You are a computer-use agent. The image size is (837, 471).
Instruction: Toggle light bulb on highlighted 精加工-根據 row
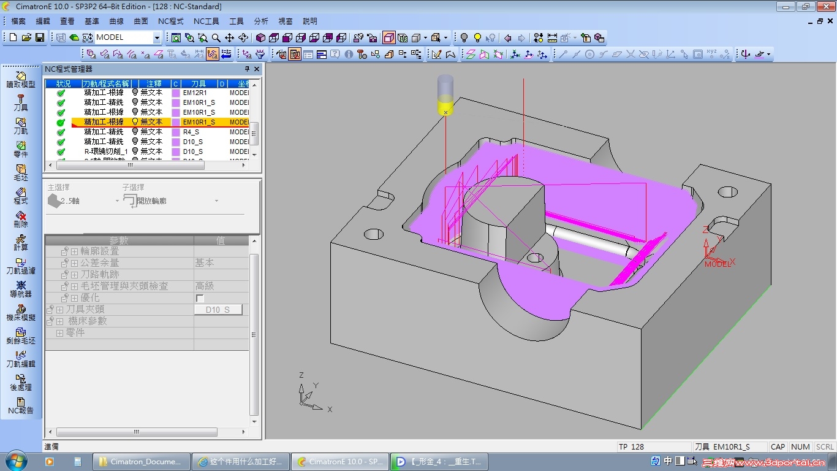(x=135, y=122)
